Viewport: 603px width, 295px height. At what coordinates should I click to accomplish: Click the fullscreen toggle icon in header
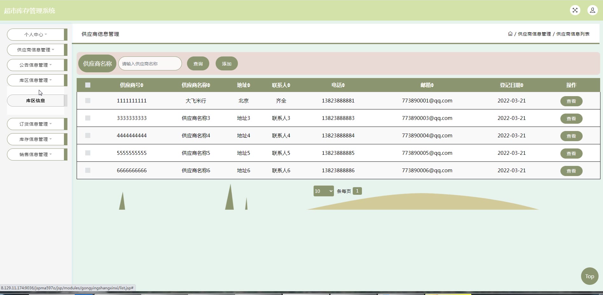[x=575, y=10]
